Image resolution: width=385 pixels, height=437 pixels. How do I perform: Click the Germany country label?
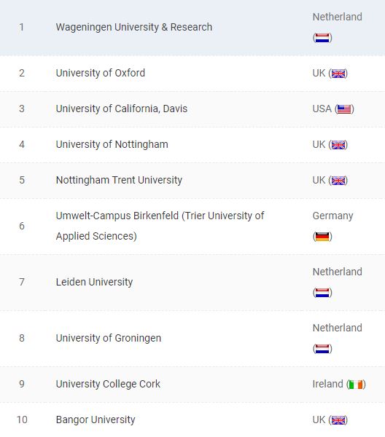[x=332, y=216]
